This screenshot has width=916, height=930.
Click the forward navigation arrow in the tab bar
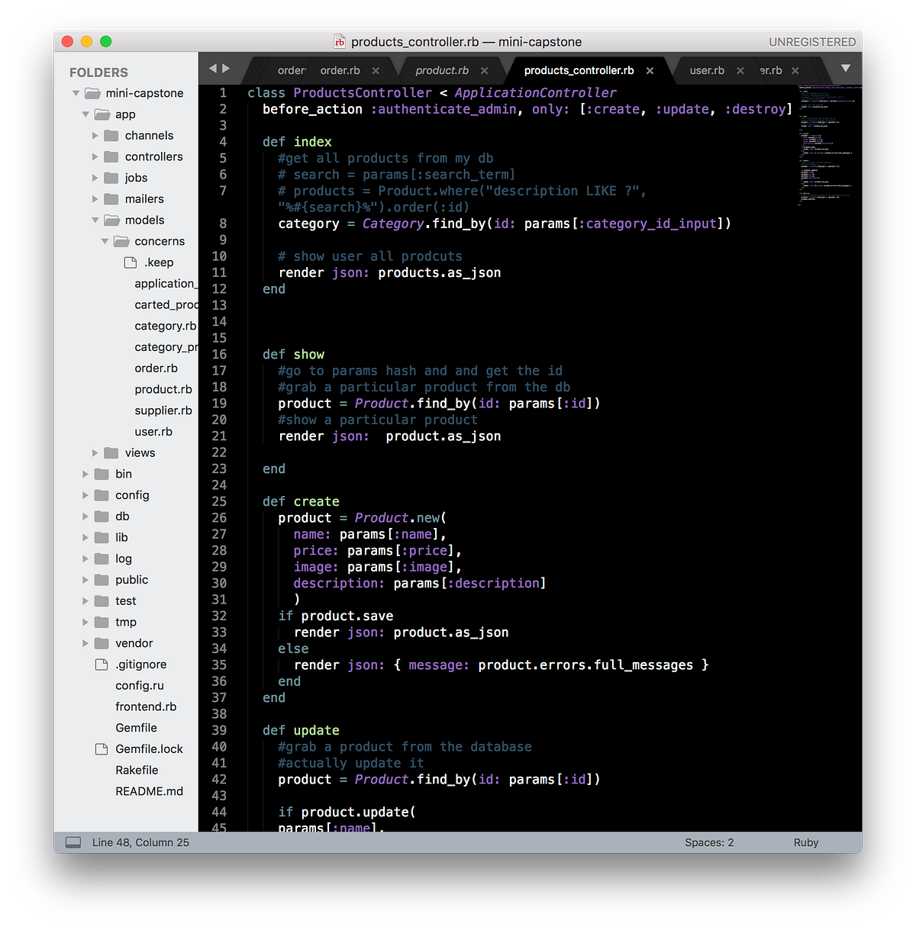pyautogui.click(x=227, y=68)
